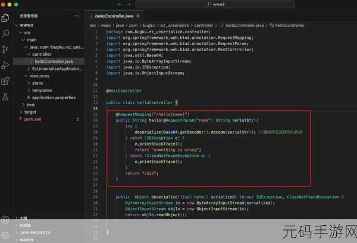Click the package declaration on line 1
Screen dimensions: 357x243
[x=158, y=32]
